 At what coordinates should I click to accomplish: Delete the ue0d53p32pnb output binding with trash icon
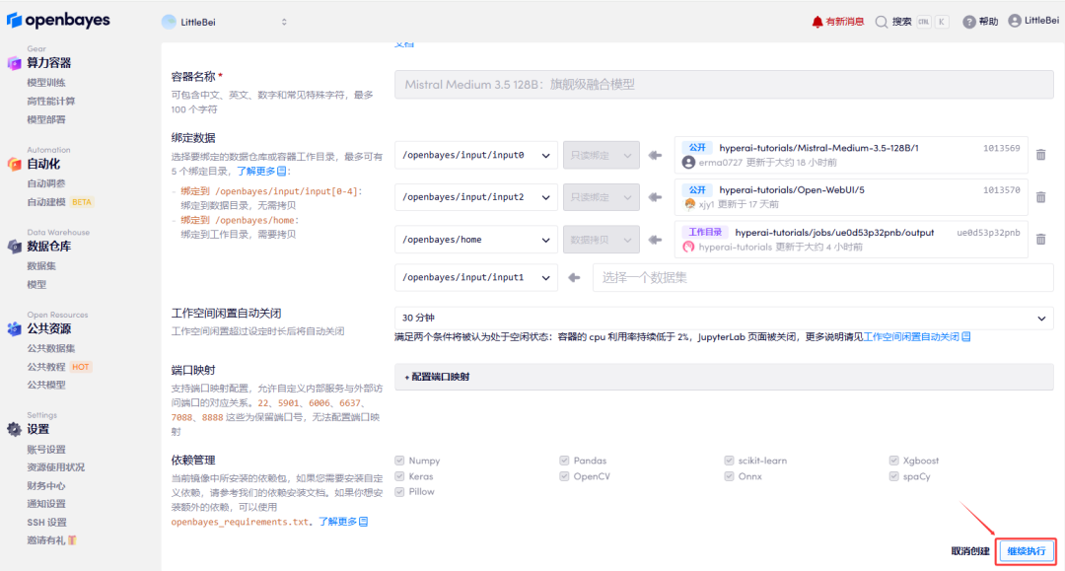point(1040,239)
